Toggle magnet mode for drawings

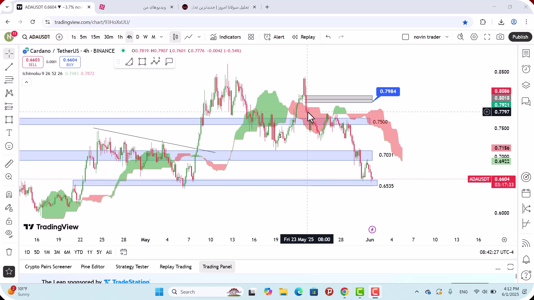point(9,194)
